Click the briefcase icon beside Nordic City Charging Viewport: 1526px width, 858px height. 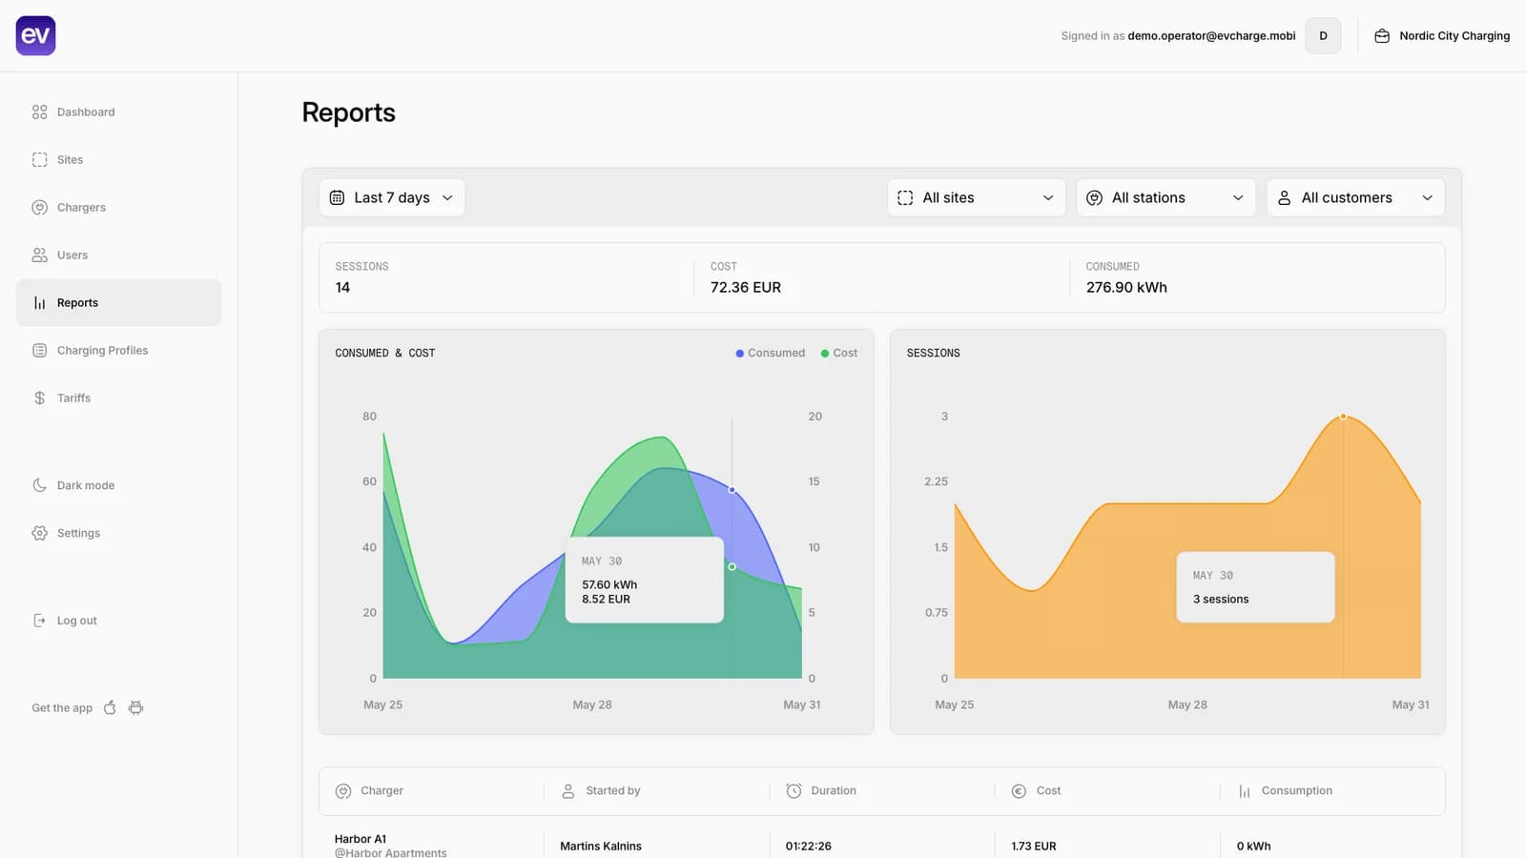1382,35
